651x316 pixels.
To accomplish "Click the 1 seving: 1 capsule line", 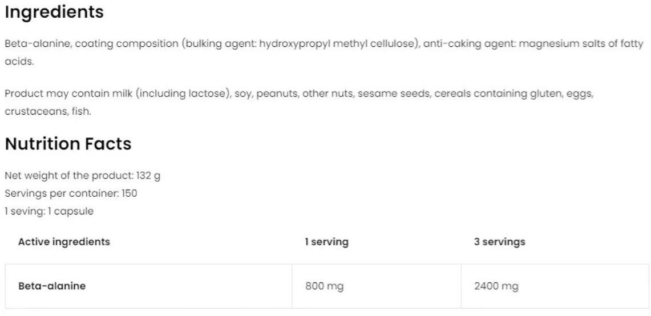I will click(49, 212).
